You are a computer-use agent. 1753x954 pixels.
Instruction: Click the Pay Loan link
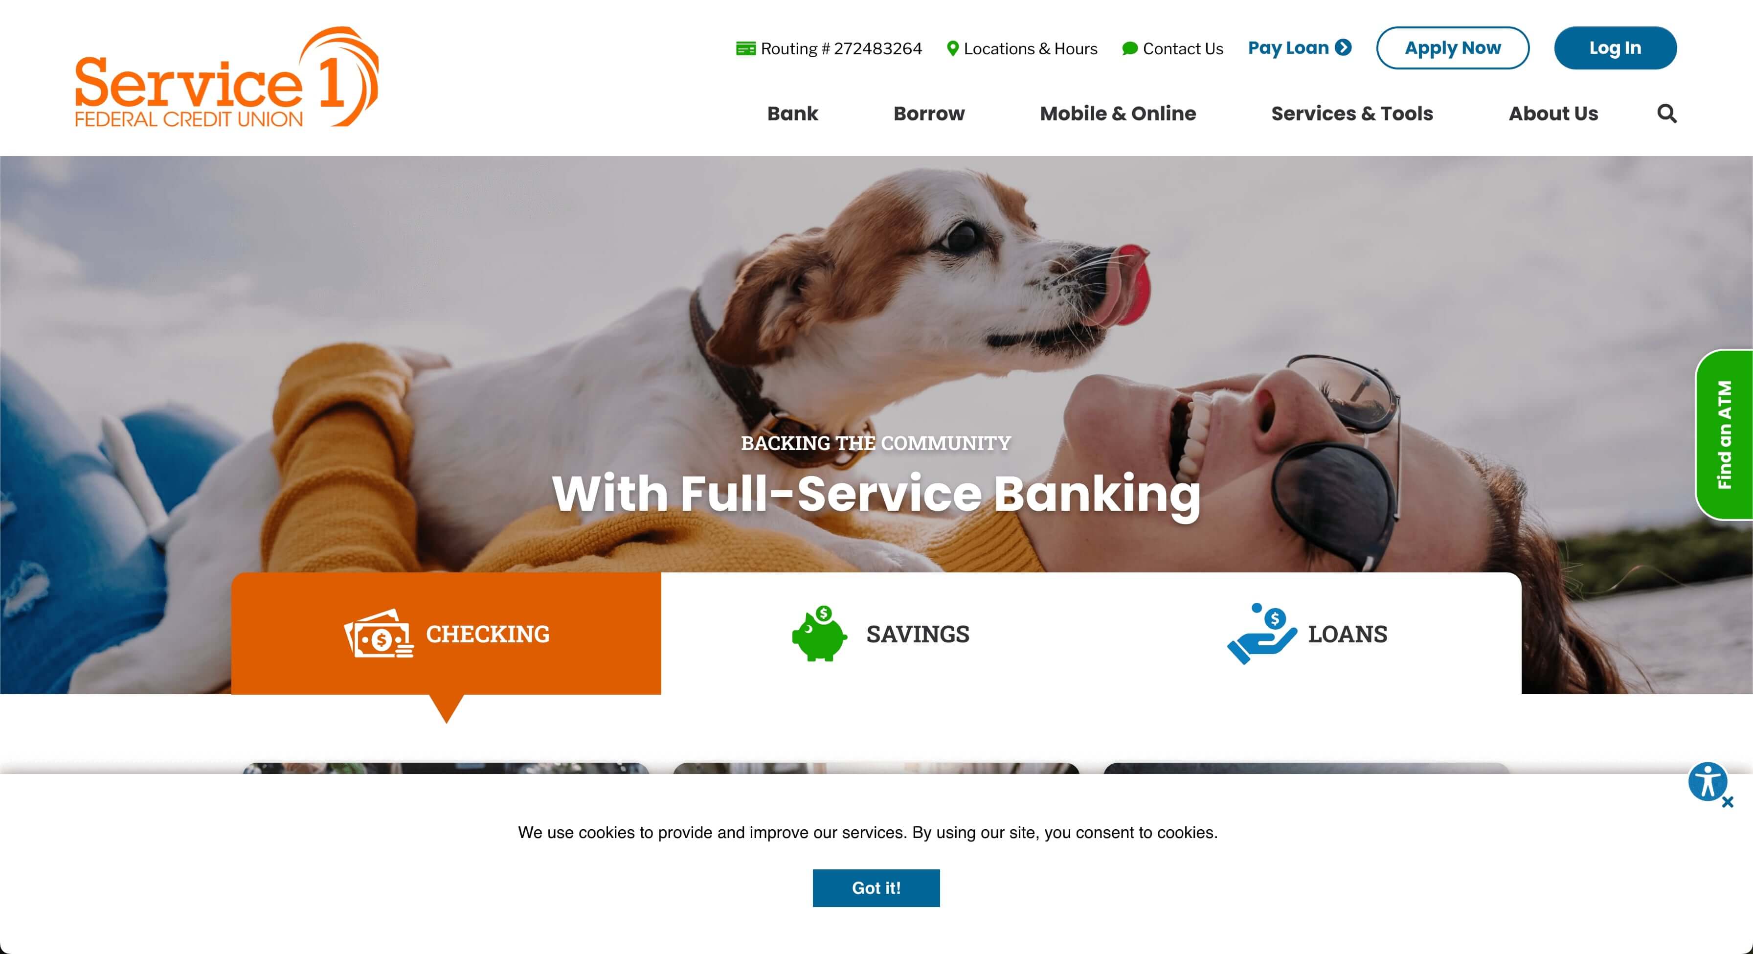1302,47
